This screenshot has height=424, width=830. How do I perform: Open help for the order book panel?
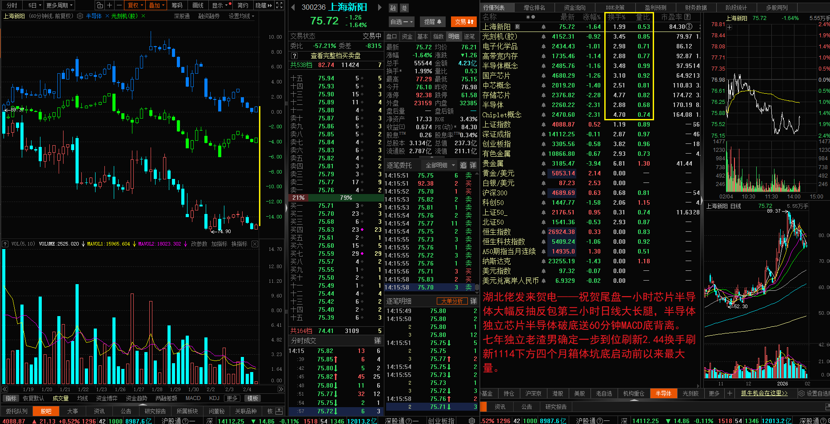coord(294,56)
